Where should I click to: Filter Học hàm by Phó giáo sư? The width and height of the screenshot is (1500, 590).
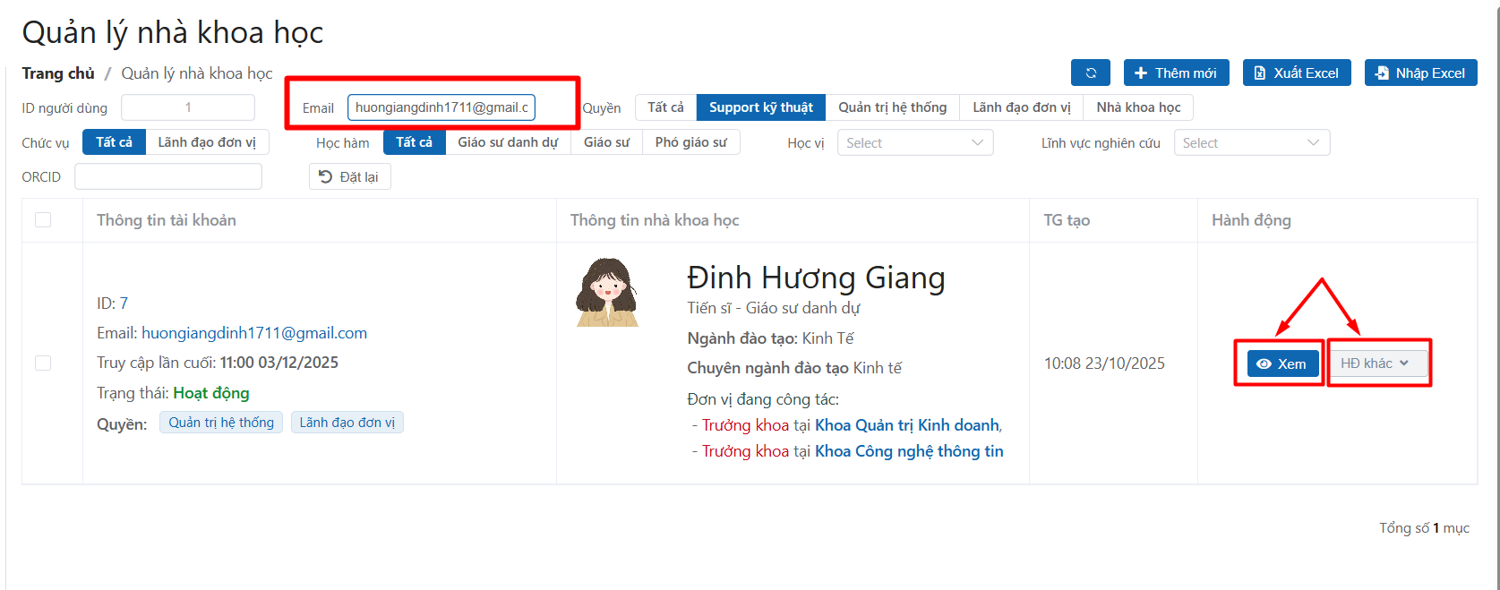(x=690, y=142)
